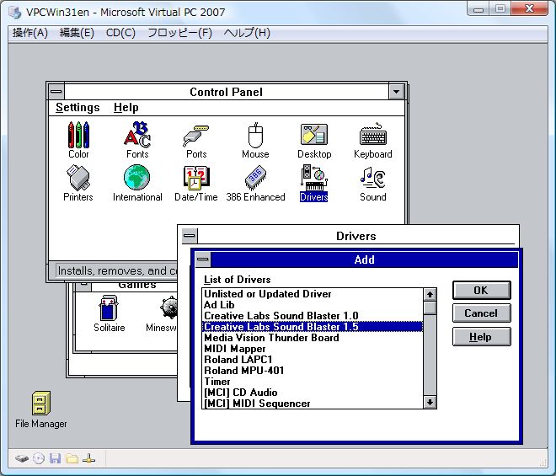Click the CD drive status icon in Virtual PC

point(39,458)
